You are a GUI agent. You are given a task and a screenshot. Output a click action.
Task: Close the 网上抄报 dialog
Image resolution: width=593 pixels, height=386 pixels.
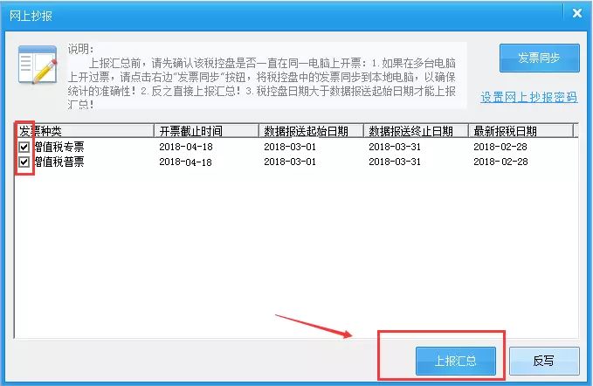[577, 13]
